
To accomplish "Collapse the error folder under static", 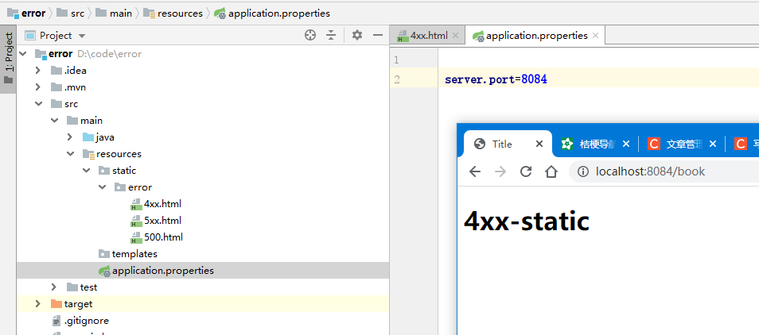I will pyautogui.click(x=103, y=187).
